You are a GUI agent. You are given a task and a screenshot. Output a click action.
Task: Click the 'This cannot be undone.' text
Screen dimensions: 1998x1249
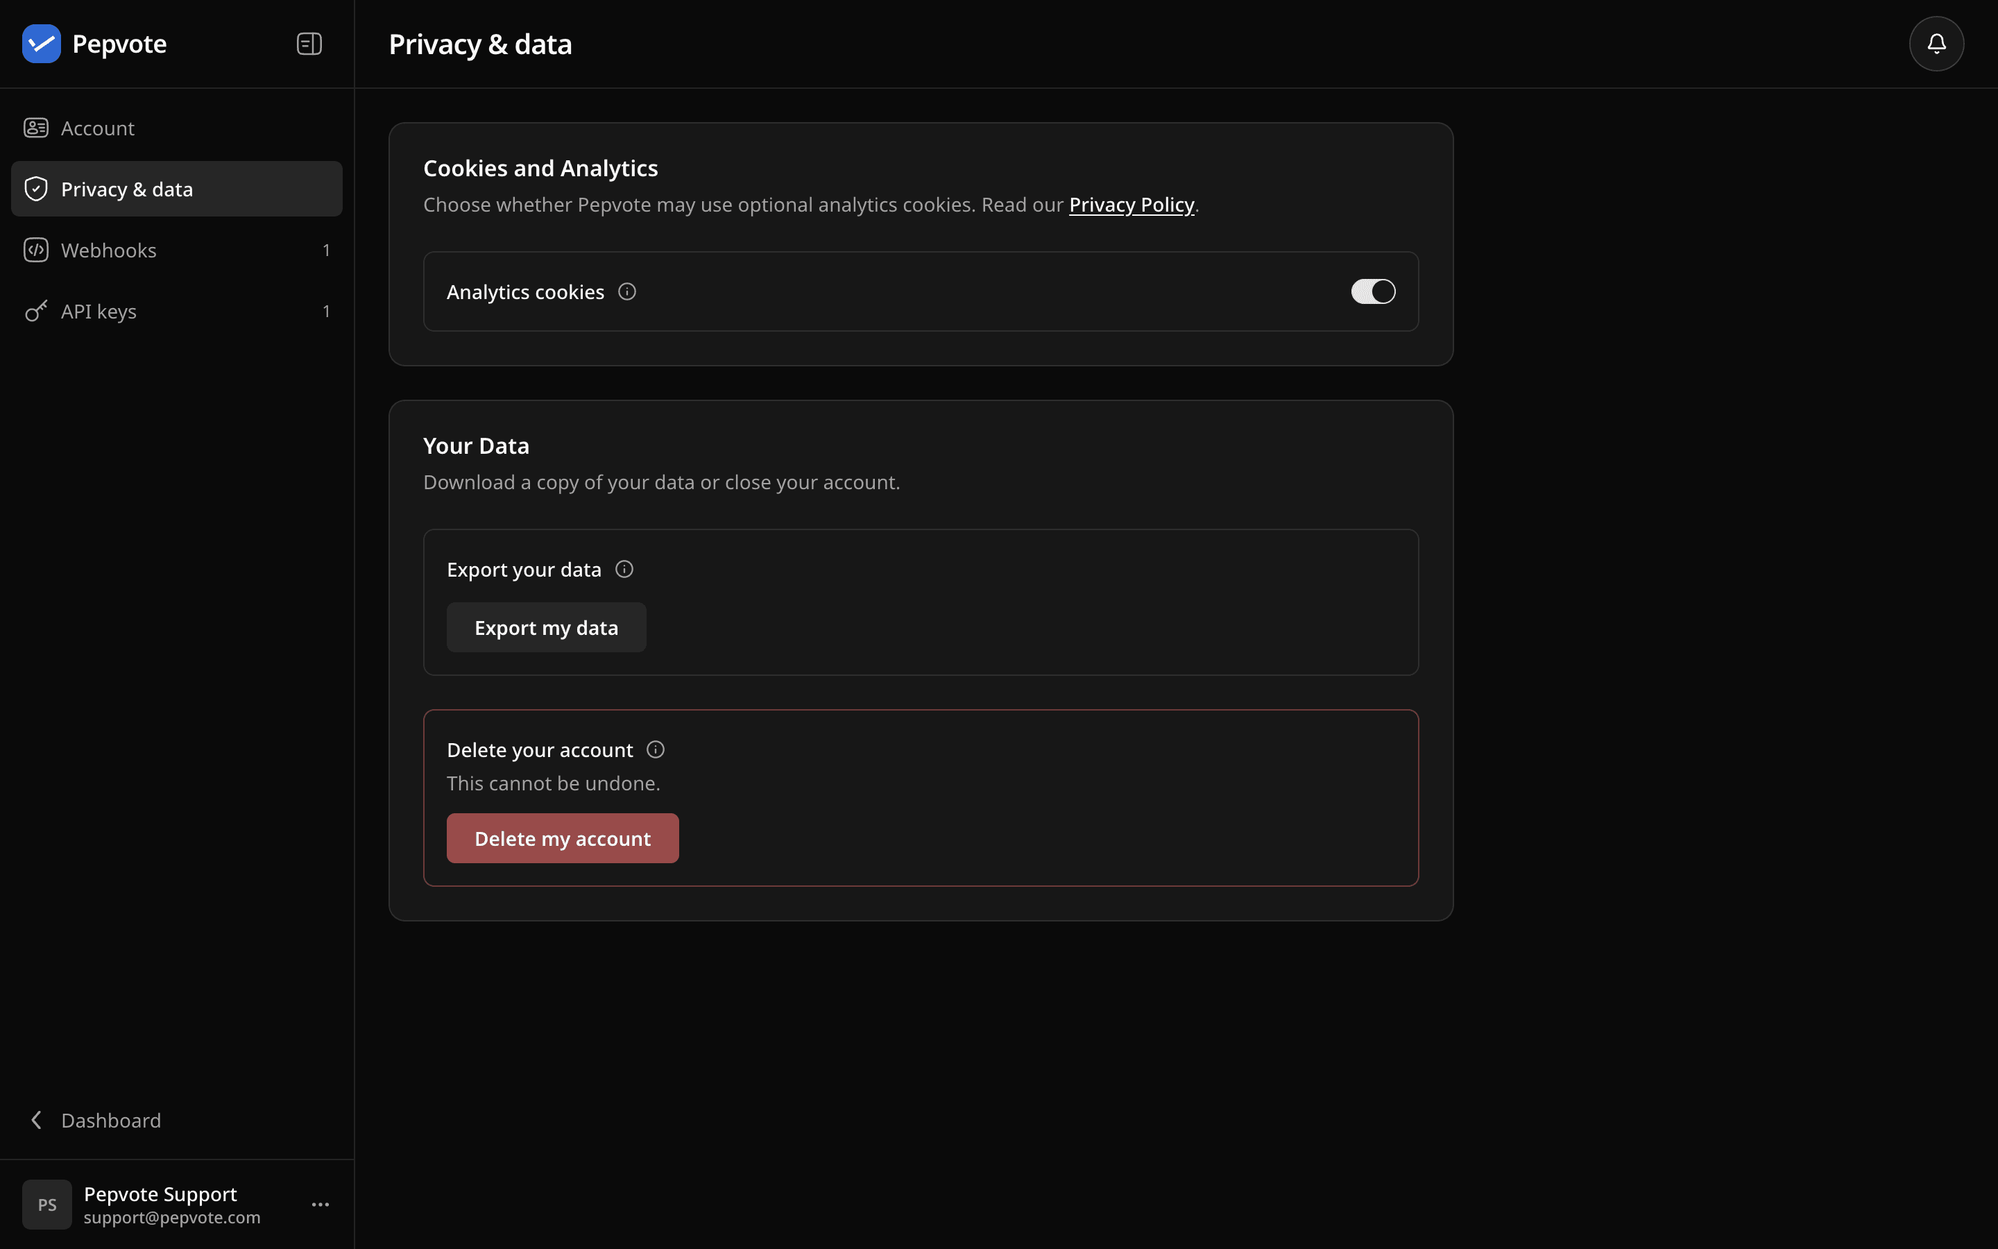[553, 783]
